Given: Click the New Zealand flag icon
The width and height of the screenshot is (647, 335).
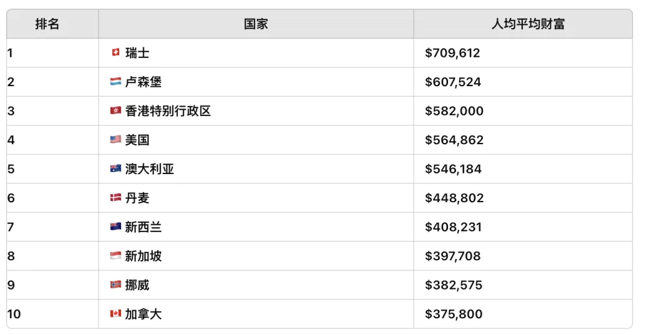Looking at the screenshot, I should click(x=116, y=227).
